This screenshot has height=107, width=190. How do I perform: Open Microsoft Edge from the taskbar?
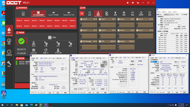(31, 105)
